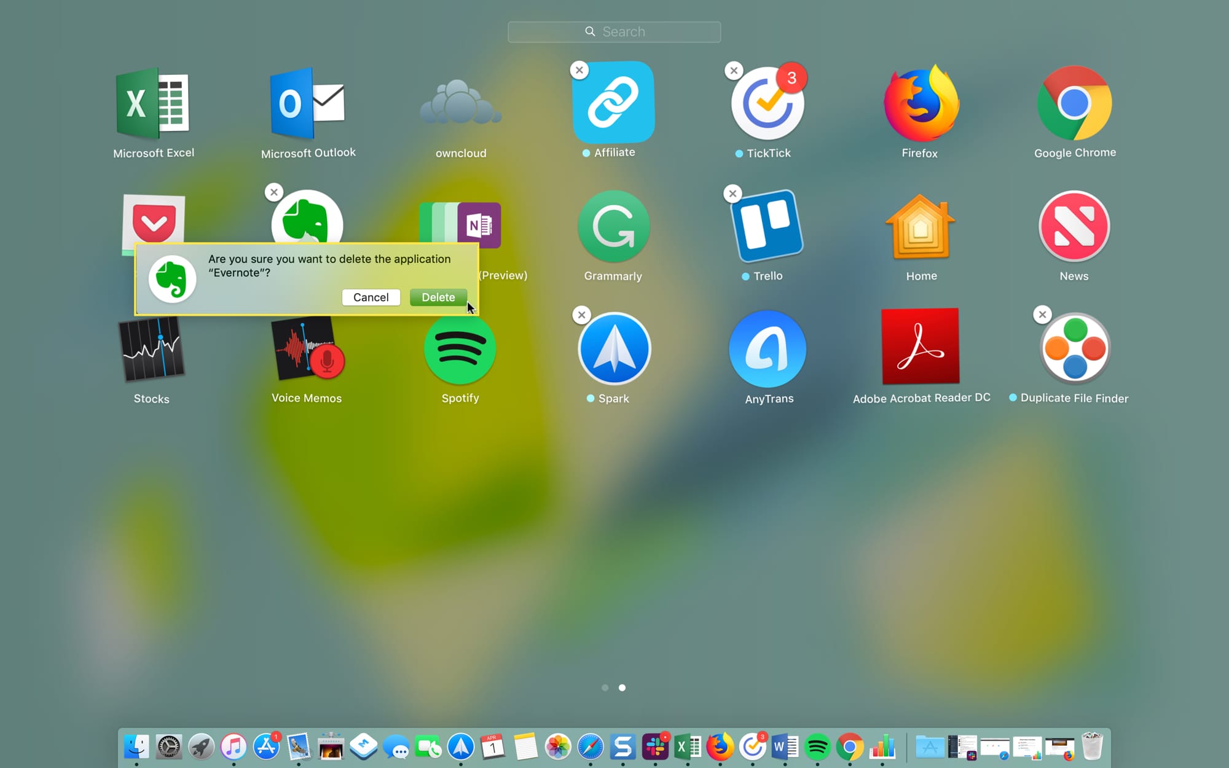1229x768 pixels.
Task: Click the Launchpad search field
Action: click(614, 31)
